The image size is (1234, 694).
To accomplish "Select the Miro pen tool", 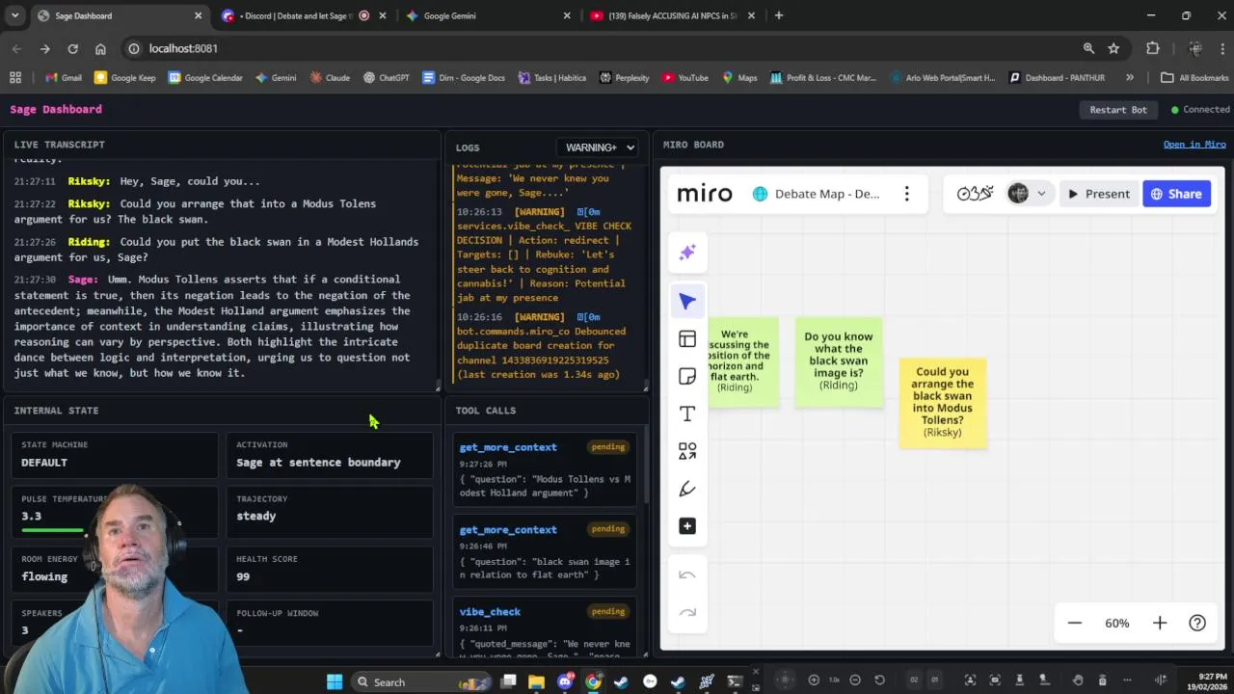I will [687, 489].
